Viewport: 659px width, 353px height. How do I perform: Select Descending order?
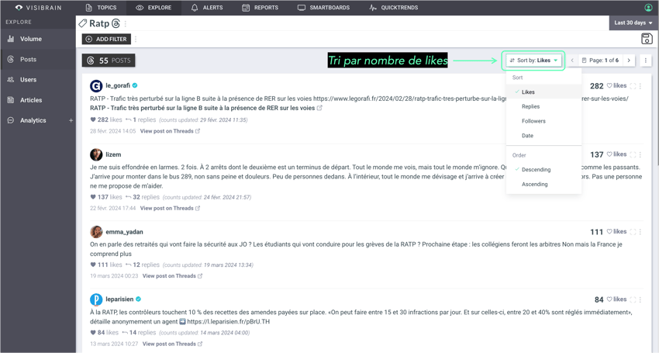[543, 170]
